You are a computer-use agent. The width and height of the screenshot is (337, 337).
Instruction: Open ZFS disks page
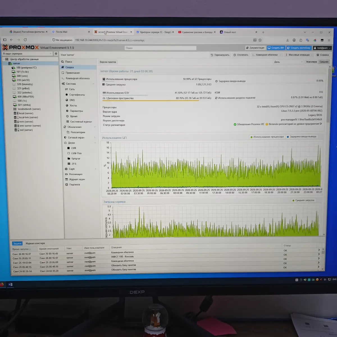tap(74, 164)
